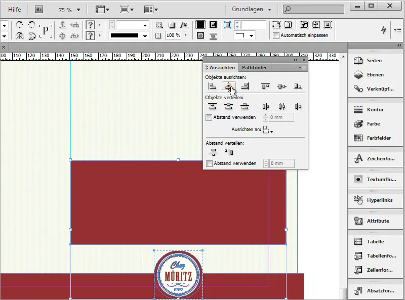405x300 pixels.
Task: Click align left edges icon
Action: [x=212, y=86]
